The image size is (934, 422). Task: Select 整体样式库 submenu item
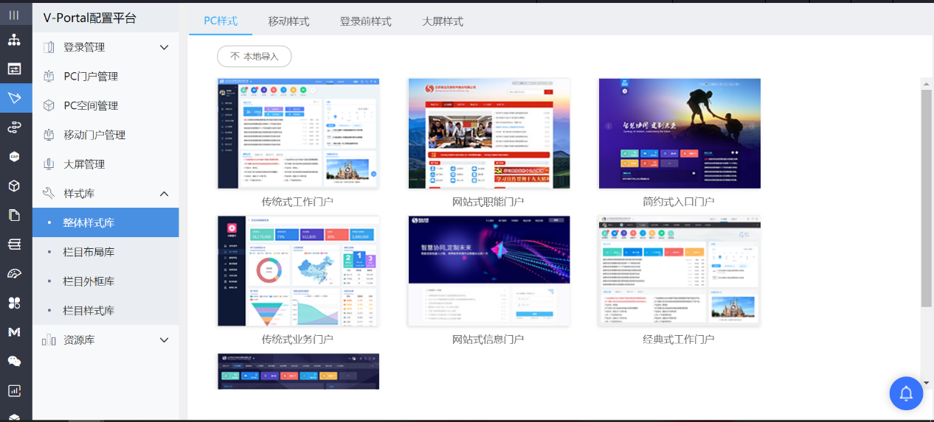coord(105,222)
